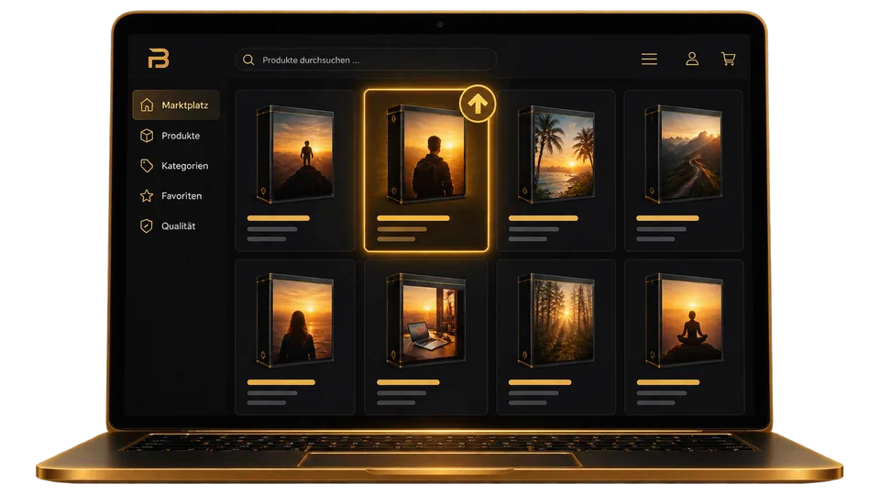
Task: Open the hamburger menu
Action: click(649, 59)
